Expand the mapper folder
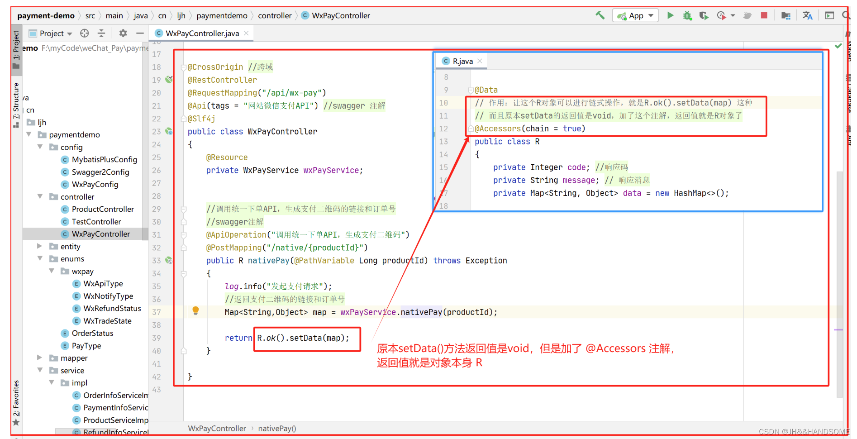 pyautogui.click(x=40, y=358)
